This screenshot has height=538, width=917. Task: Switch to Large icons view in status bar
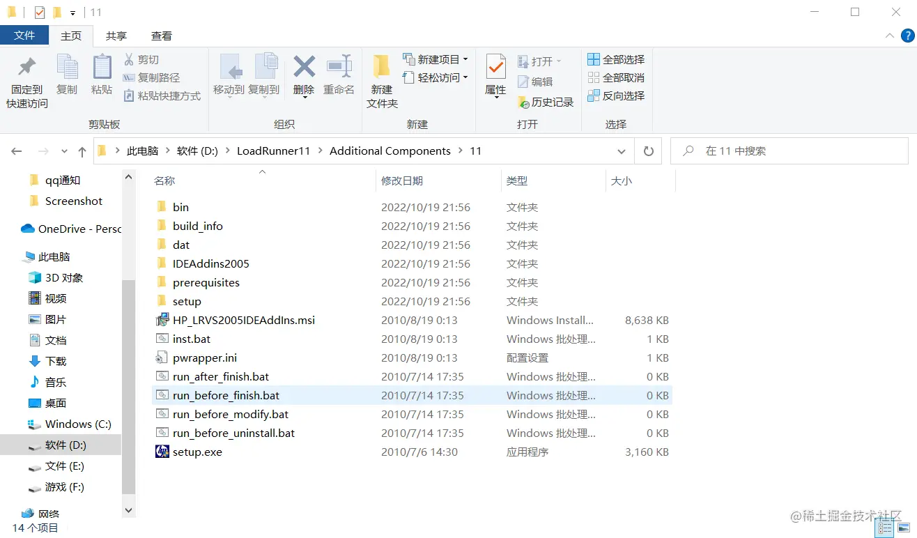(903, 528)
